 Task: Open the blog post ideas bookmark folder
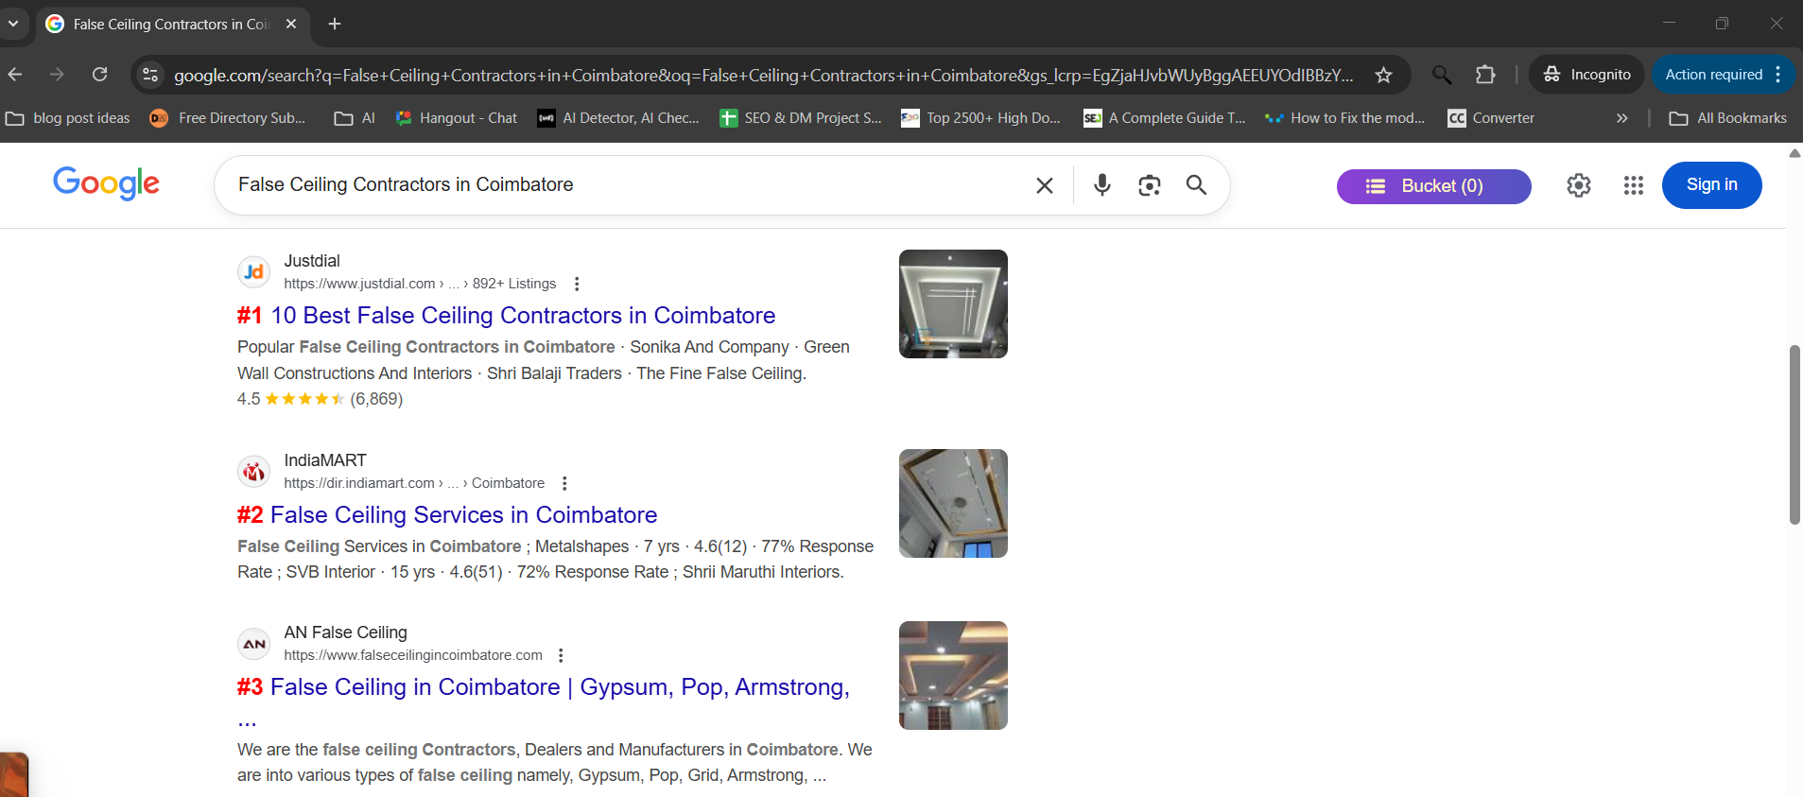pos(68,118)
